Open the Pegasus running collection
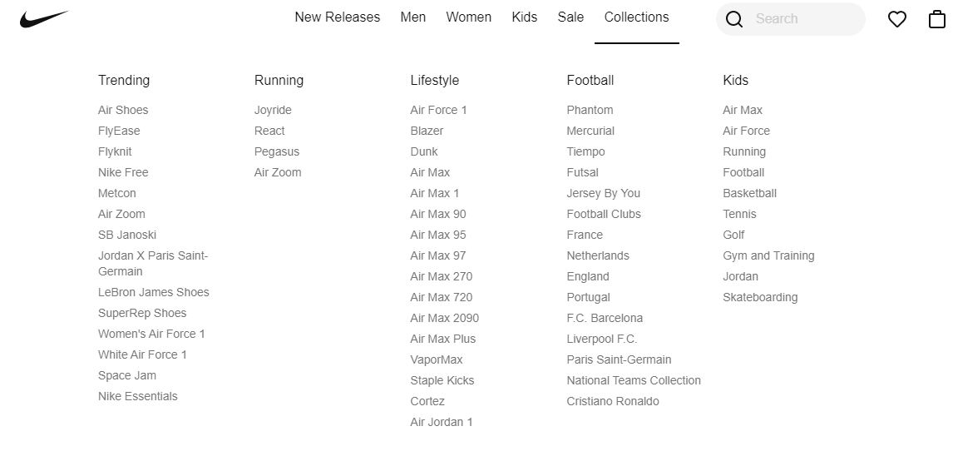The width and height of the screenshot is (953, 451). tap(277, 152)
